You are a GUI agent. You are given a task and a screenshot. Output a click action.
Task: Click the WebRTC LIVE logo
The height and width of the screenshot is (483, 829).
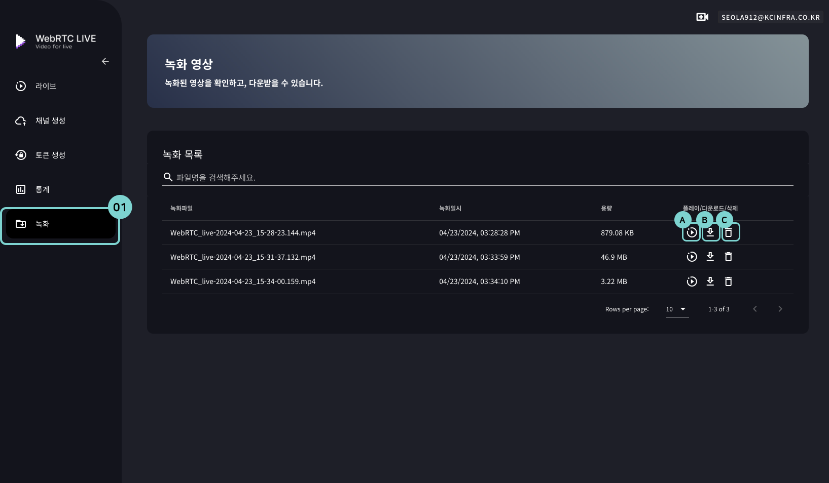pos(56,41)
